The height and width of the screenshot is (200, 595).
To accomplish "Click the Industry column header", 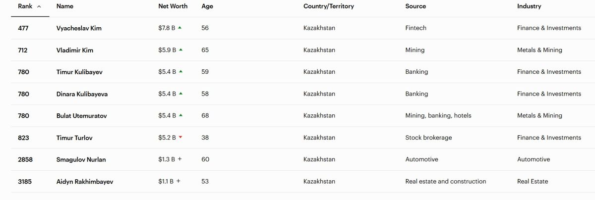I will [529, 6].
